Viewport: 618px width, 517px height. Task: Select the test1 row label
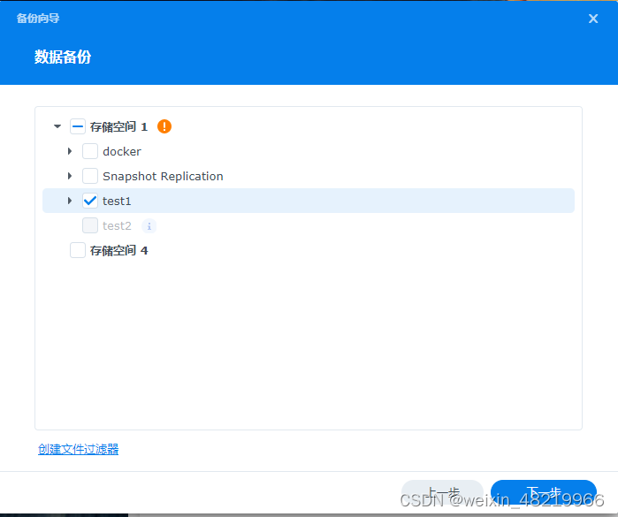coord(117,201)
